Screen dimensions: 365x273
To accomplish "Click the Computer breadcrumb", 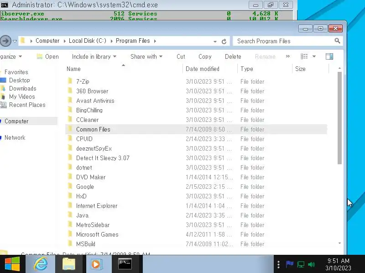I will (x=47, y=41).
